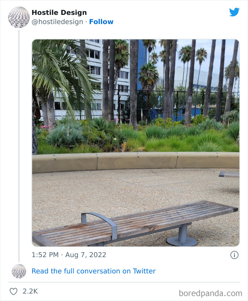Read the full conversation on Twitter
248x301 pixels.
pos(94,271)
